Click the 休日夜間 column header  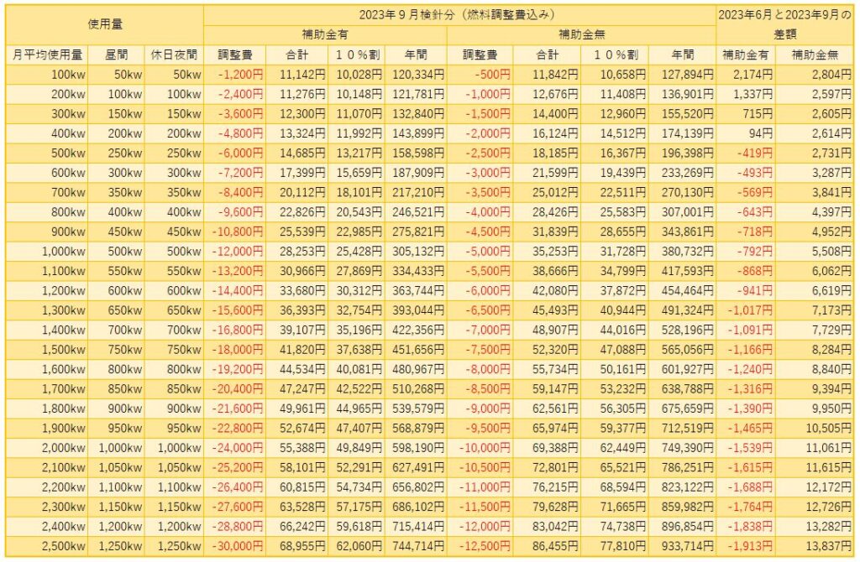click(x=174, y=55)
